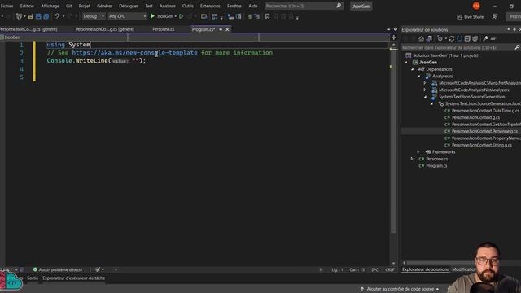Open the aka.ms/new-console-template link
Image resolution: width=521 pixels, height=293 pixels.
pos(134,52)
